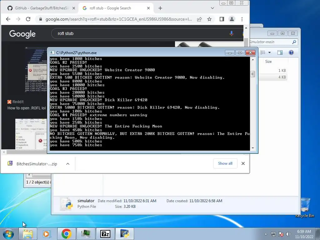The image size is (320, 240).
Task: Switch to the GitHub GarbageStuff tab
Action: point(39,8)
